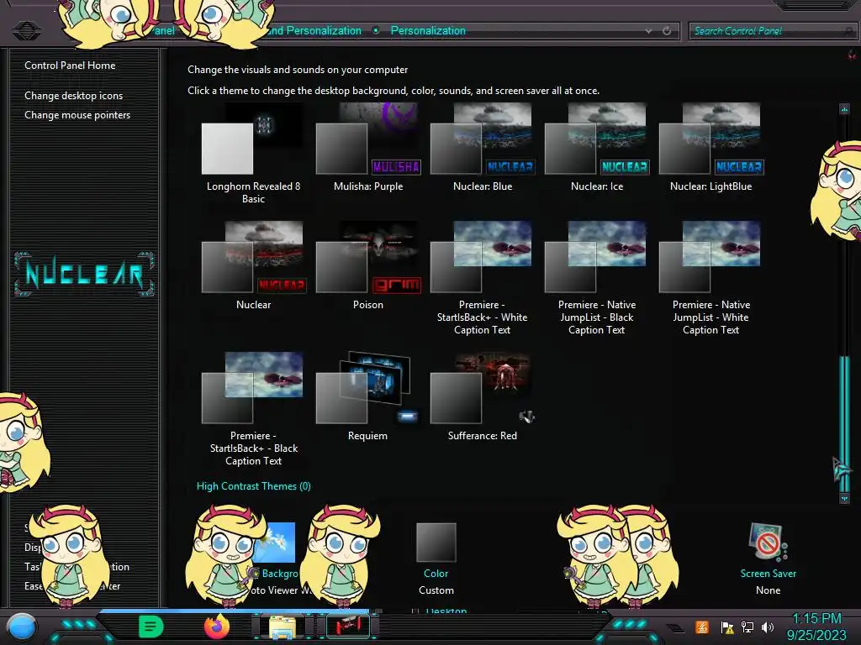Apply the Poison theme
The height and width of the screenshot is (645, 861).
tap(368, 266)
